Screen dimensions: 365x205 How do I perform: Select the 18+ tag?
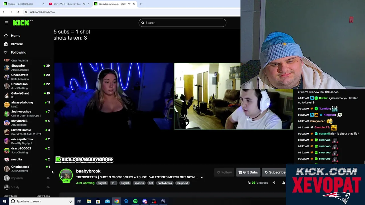[x=113, y=183]
